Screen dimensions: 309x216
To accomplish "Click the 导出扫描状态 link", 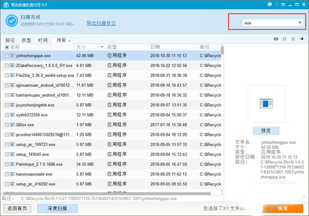I will pyautogui.click(x=101, y=23).
